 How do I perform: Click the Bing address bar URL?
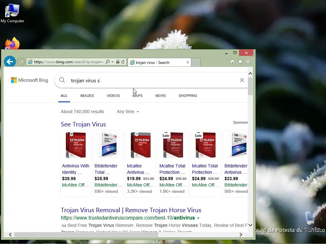point(69,62)
